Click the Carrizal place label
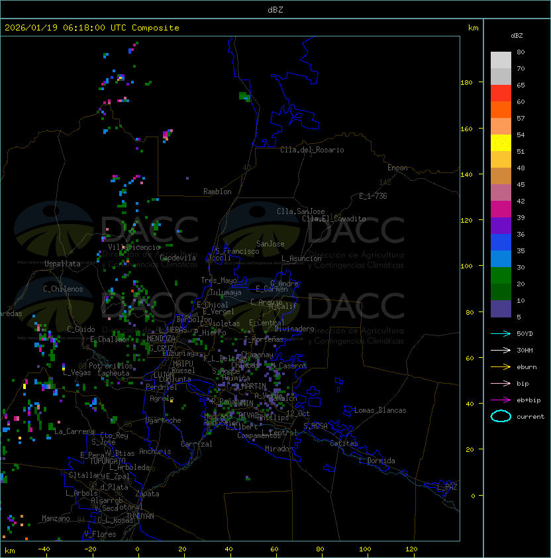Image resolution: width=551 pixels, height=558 pixels. [x=197, y=444]
